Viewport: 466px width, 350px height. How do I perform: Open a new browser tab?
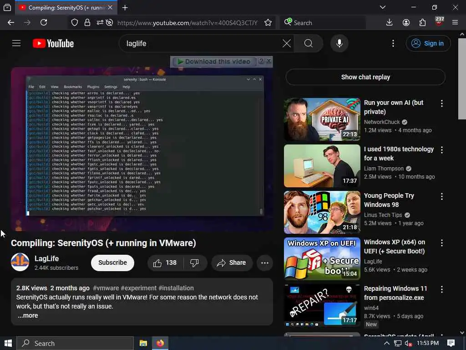[x=125, y=8]
